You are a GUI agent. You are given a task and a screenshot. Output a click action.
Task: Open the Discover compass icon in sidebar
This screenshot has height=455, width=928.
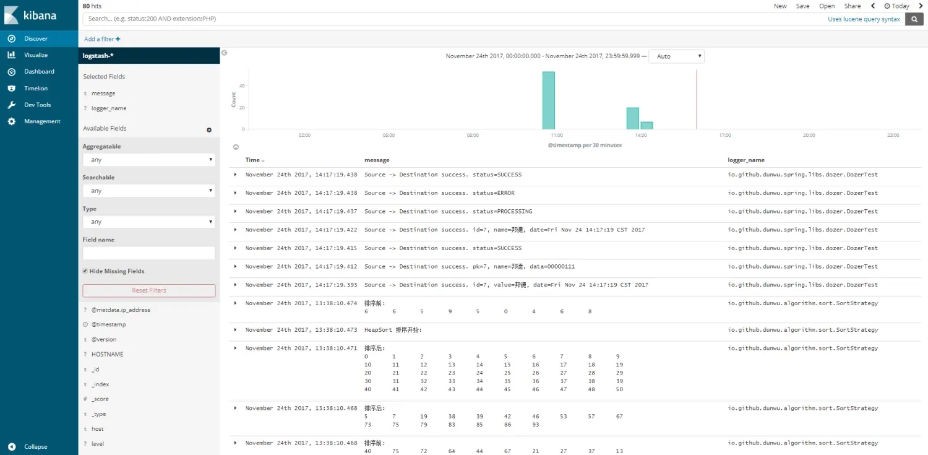(x=11, y=38)
